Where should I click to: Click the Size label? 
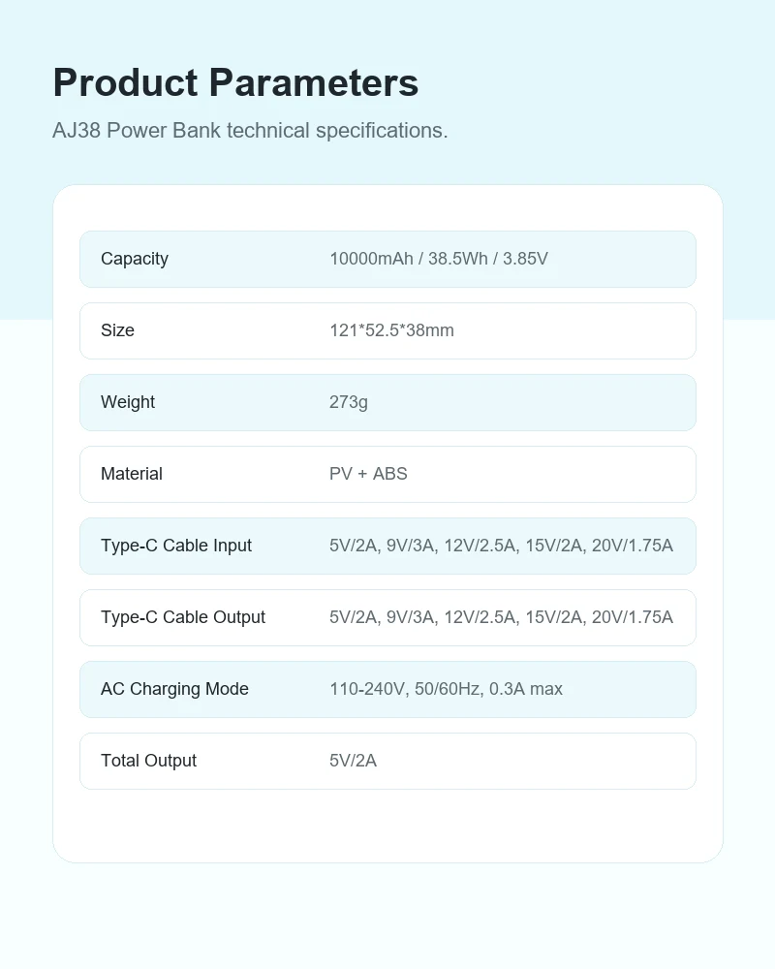(117, 330)
